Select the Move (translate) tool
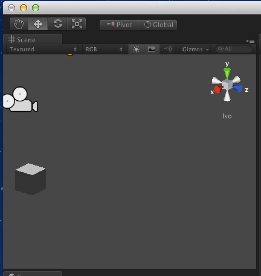The image size is (261, 276). coord(38,24)
